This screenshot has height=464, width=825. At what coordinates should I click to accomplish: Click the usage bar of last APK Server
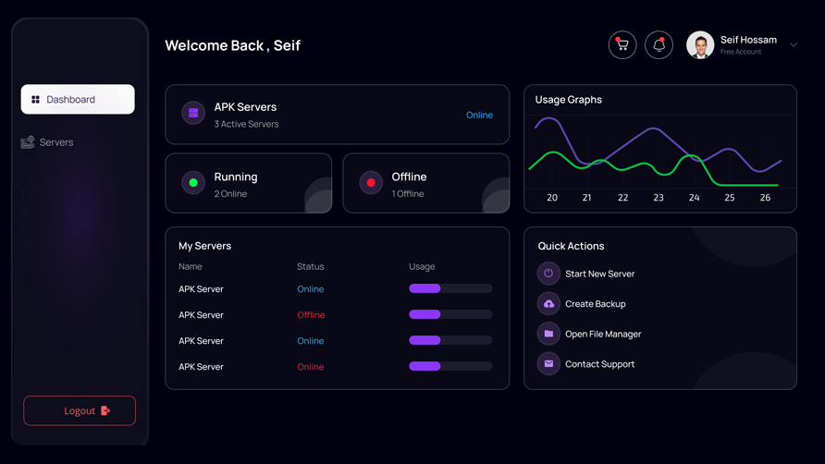450,367
